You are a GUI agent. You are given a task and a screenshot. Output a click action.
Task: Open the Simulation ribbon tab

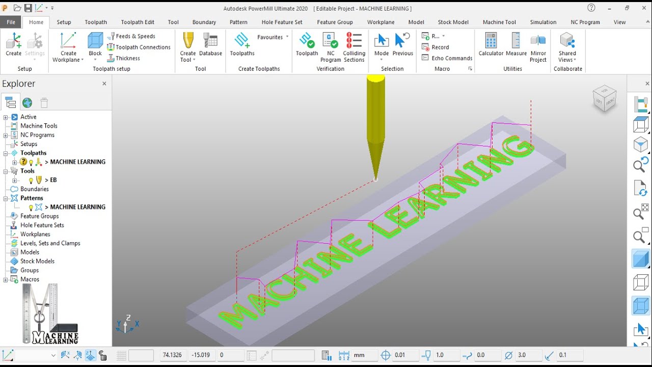click(543, 22)
